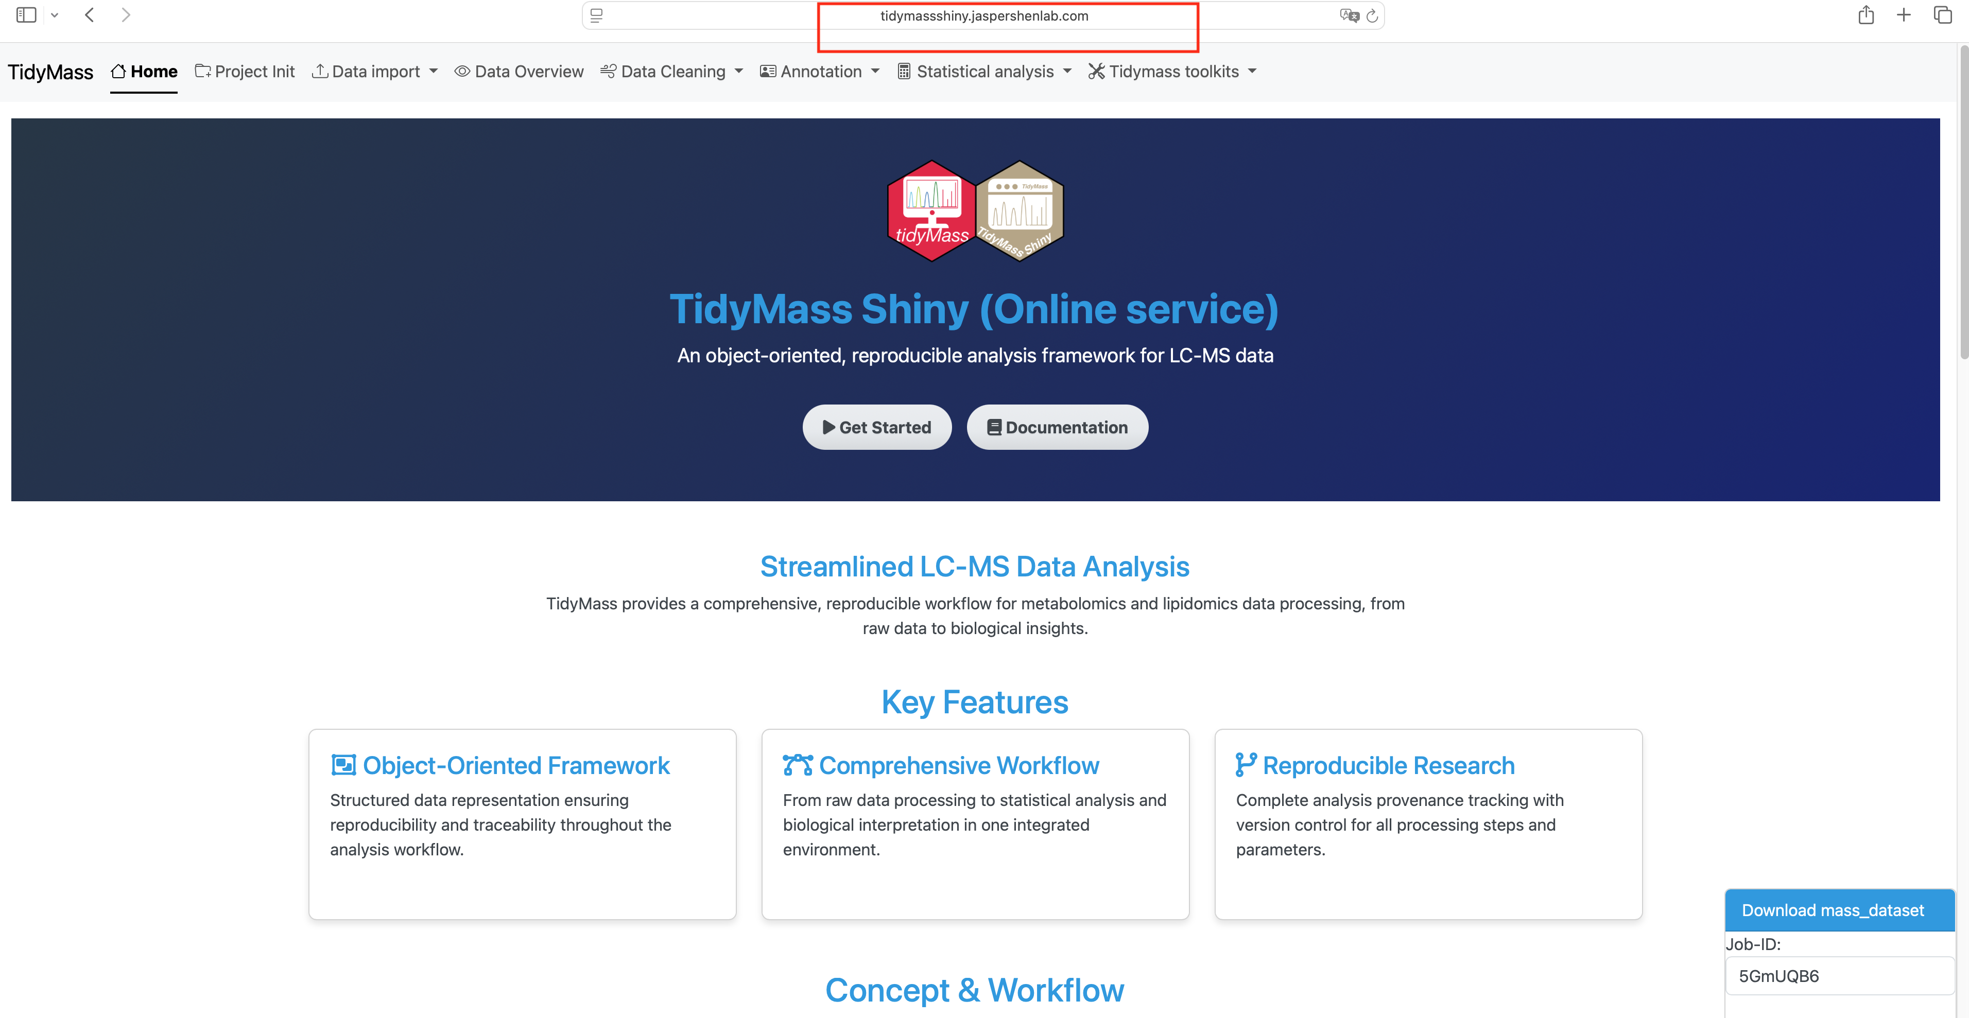Open the reader view icon in address bar
This screenshot has width=1969, height=1018.
click(597, 15)
